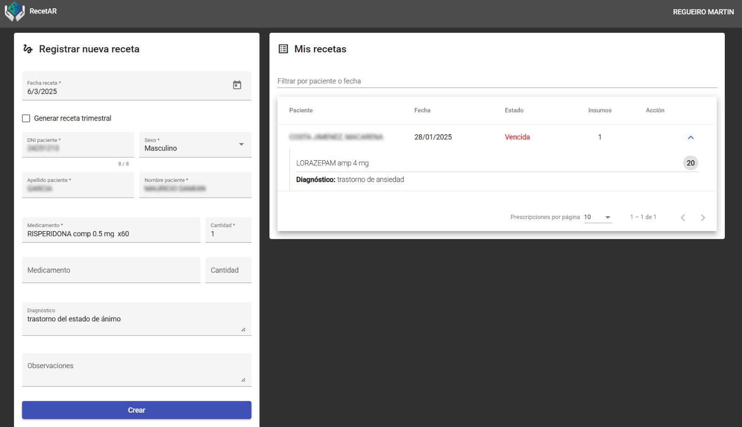Collapse the expanded prescription row
Viewport: 742px width, 427px height.
coord(690,138)
